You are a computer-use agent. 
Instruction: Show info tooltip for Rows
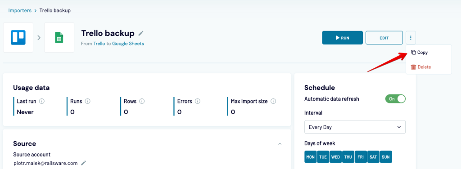pyautogui.click(x=142, y=101)
